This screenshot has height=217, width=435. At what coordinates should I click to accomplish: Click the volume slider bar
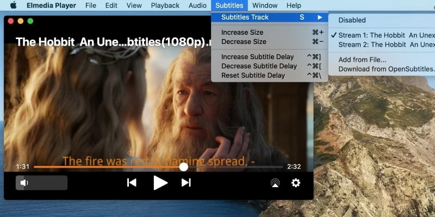42,183
